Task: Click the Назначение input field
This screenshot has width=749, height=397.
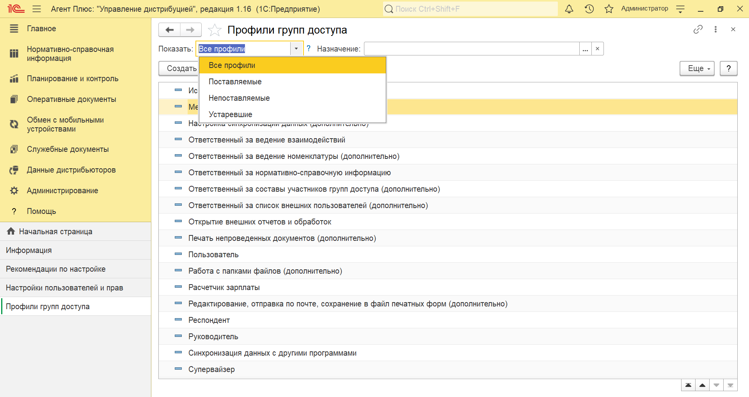Action: [472, 49]
